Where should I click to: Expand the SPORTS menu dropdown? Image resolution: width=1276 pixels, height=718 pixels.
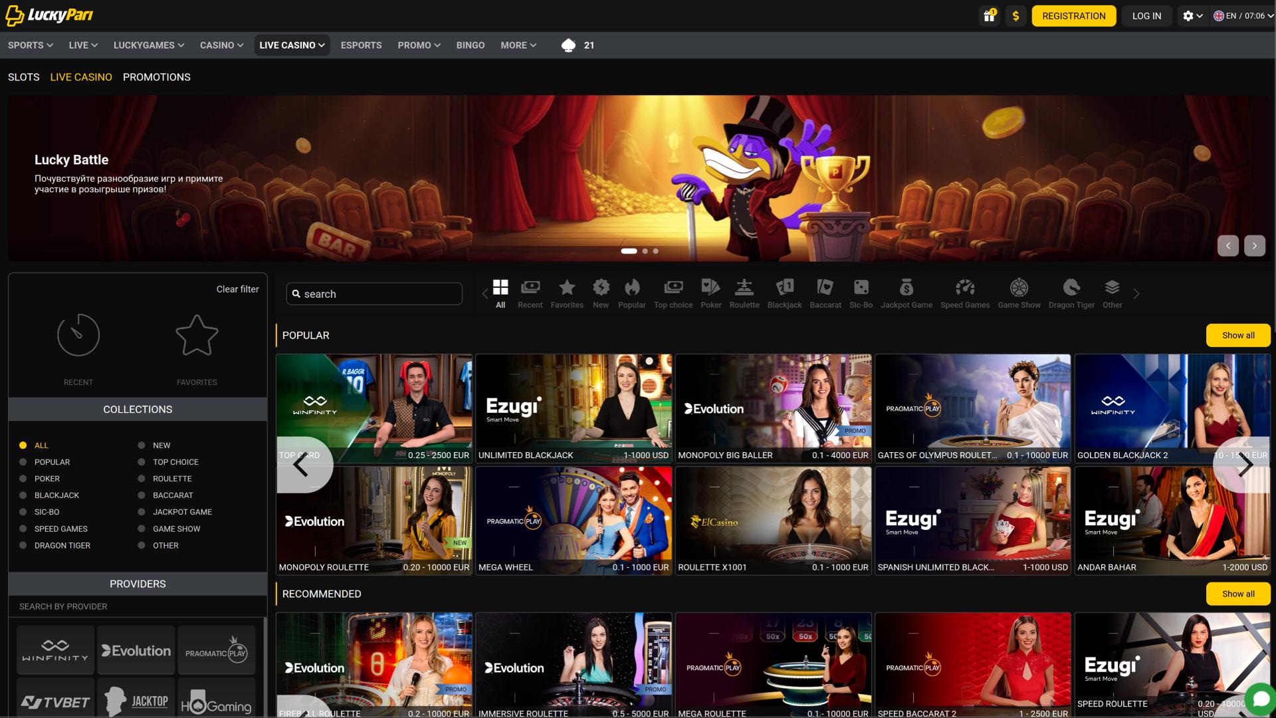pyautogui.click(x=31, y=45)
